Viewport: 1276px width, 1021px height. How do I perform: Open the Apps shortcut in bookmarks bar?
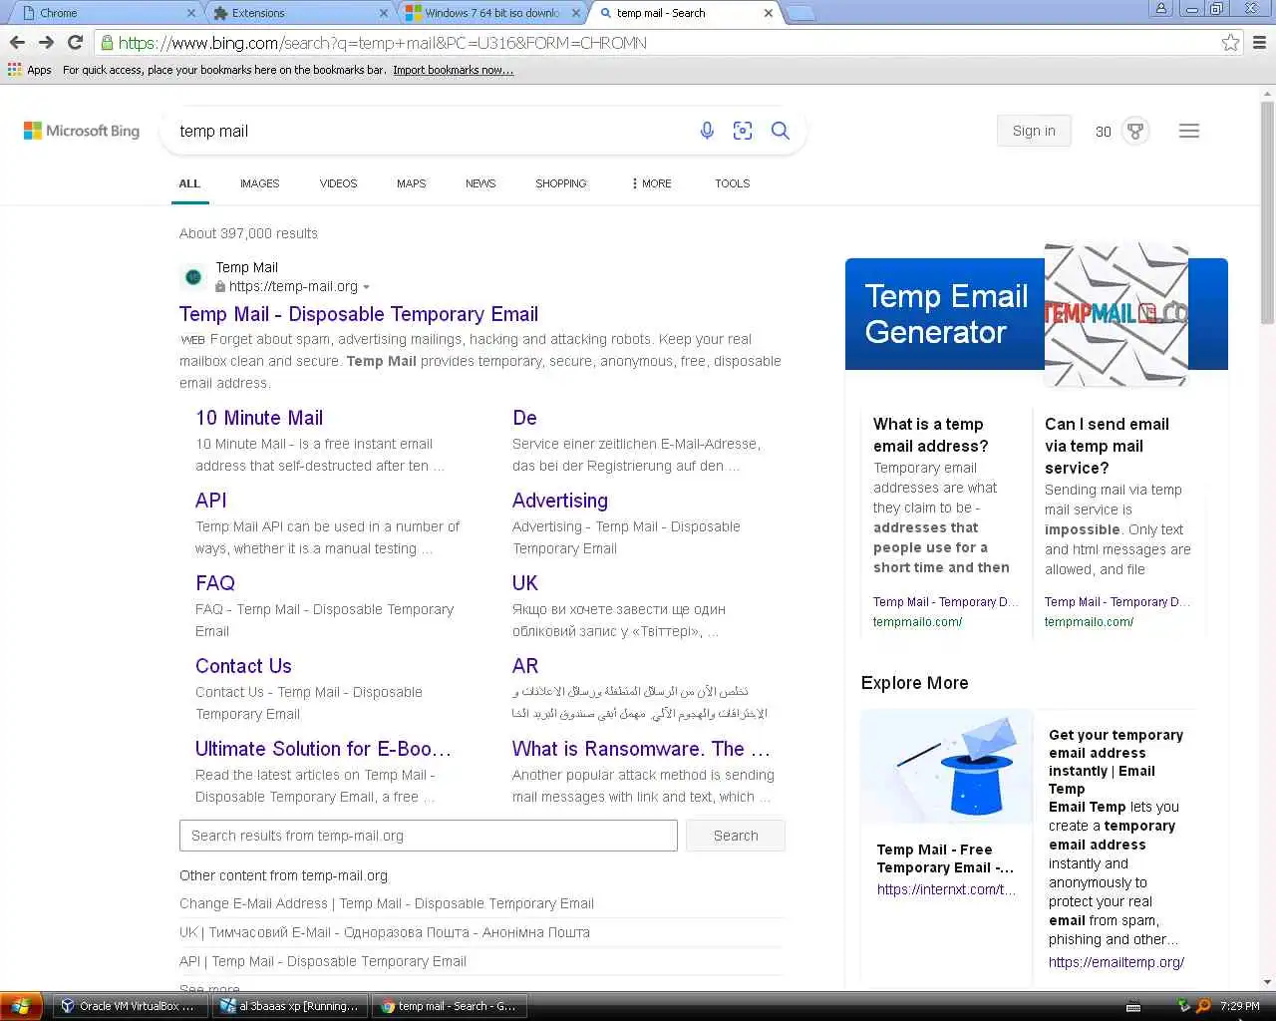(30, 70)
